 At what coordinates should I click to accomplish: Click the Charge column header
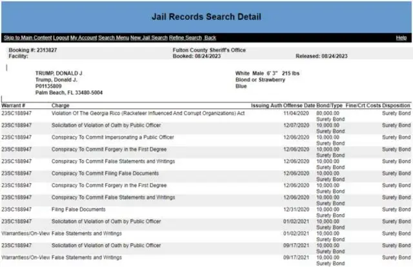(61, 105)
